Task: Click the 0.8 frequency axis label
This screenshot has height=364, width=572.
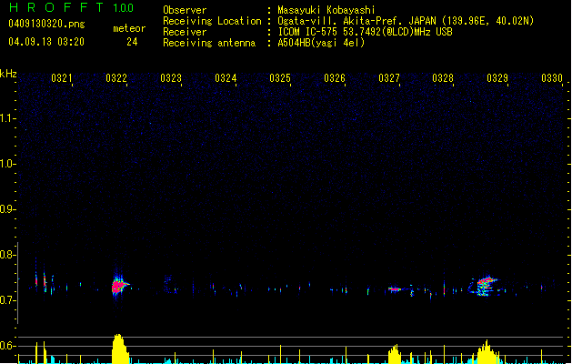Action: [x=8, y=255]
